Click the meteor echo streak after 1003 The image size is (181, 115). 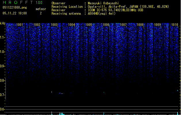tap(62, 93)
